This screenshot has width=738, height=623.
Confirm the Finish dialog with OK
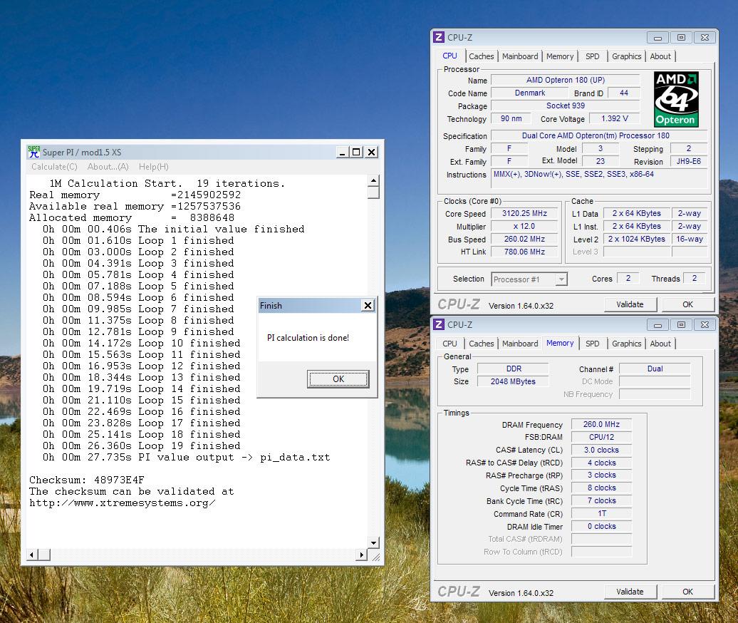coord(338,379)
